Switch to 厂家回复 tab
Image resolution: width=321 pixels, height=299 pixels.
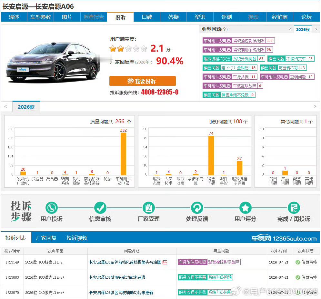click(x=46, y=238)
